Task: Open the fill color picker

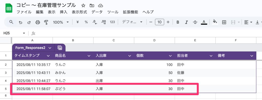Action: (215, 22)
